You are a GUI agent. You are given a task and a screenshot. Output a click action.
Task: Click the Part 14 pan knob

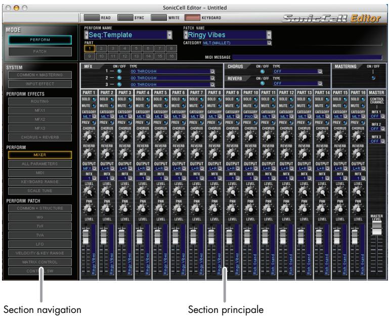(x=322, y=209)
